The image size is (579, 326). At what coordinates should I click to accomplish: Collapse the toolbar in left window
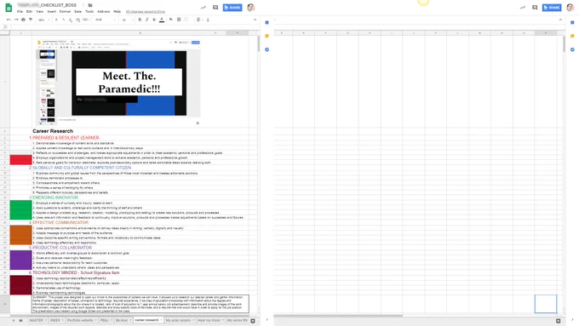point(255,20)
